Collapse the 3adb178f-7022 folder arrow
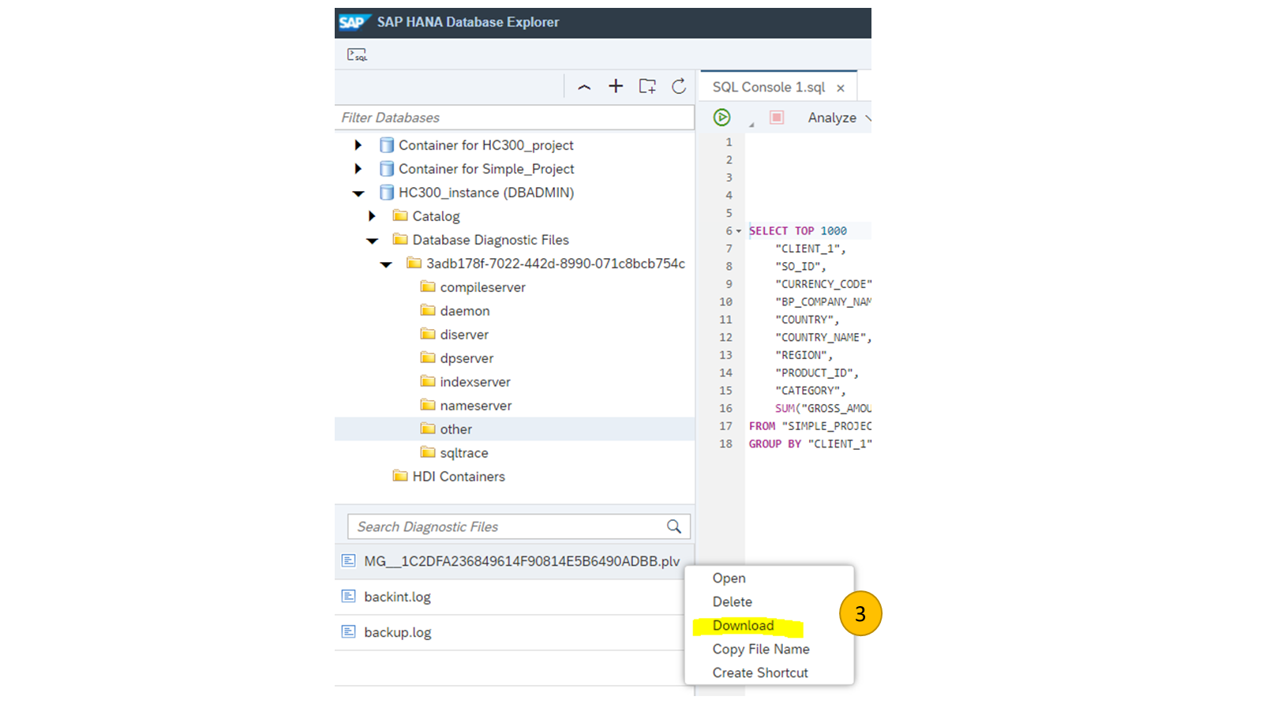The height and width of the screenshot is (704, 1263). click(x=386, y=264)
